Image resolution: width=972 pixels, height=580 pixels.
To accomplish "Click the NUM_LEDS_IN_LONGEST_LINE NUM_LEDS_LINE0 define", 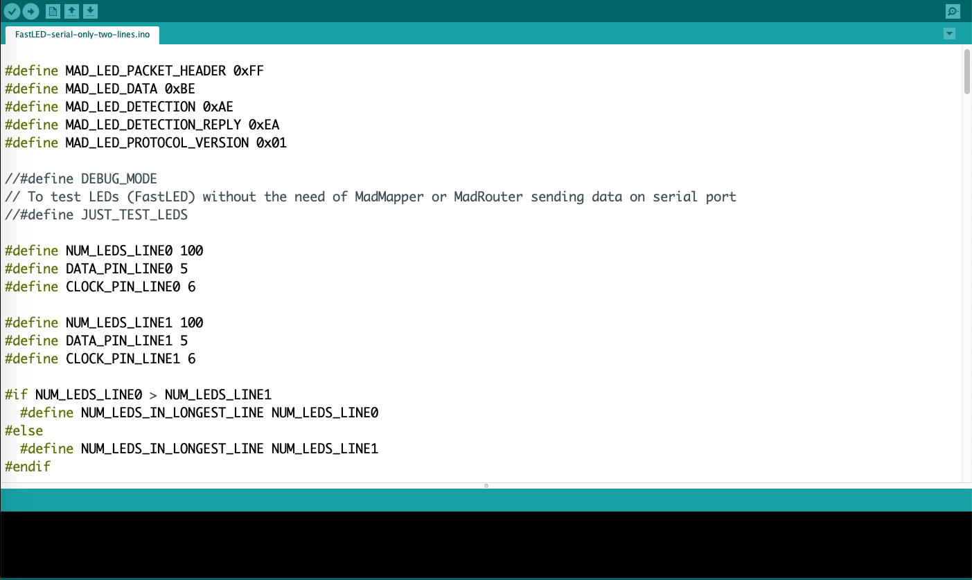I will (199, 413).
